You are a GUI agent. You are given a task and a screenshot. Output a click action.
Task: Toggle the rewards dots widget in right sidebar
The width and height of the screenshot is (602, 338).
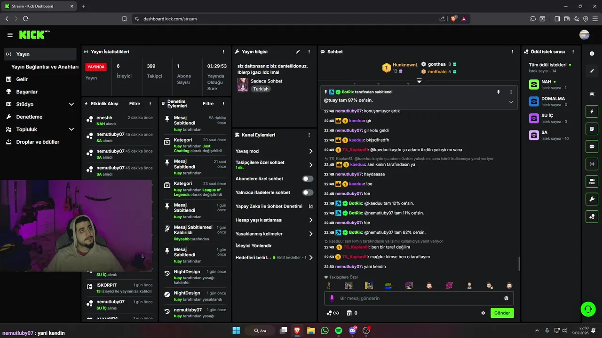click(x=592, y=216)
